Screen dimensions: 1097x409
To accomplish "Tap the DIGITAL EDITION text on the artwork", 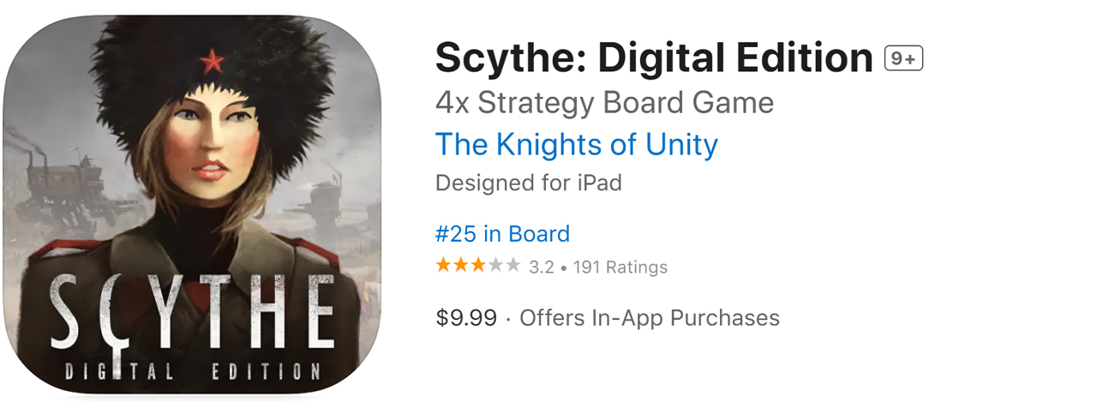I will pyautogui.click(x=191, y=372).
